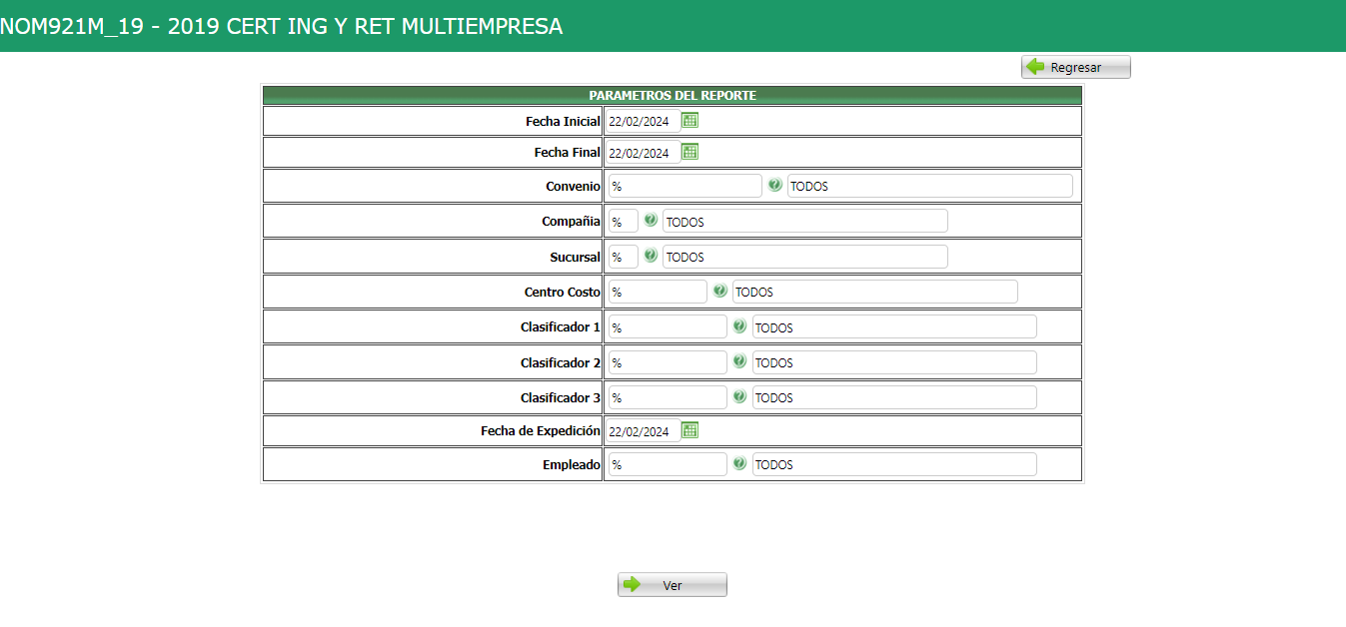Focus the Fecha Inicial date field
The height and width of the screenshot is (627, 1346).
pyautogui.click(x=643, y=122)
